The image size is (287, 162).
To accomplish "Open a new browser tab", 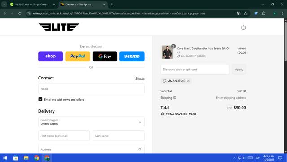I will 112,4.
